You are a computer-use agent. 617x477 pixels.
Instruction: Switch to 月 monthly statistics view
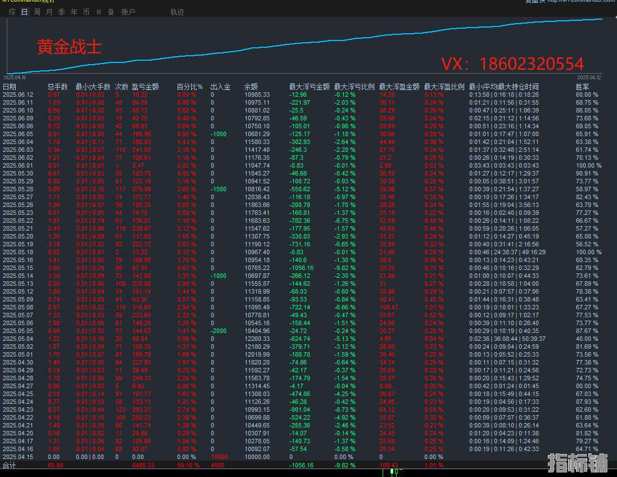[x=49, y=12]
